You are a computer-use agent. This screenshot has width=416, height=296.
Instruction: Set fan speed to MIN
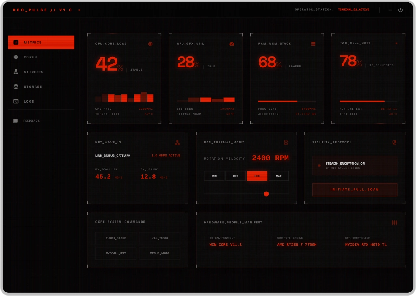[x=214, y=176]
